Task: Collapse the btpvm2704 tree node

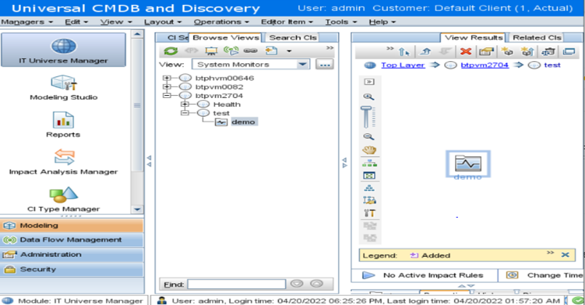Action: click(x=166, y=95)
